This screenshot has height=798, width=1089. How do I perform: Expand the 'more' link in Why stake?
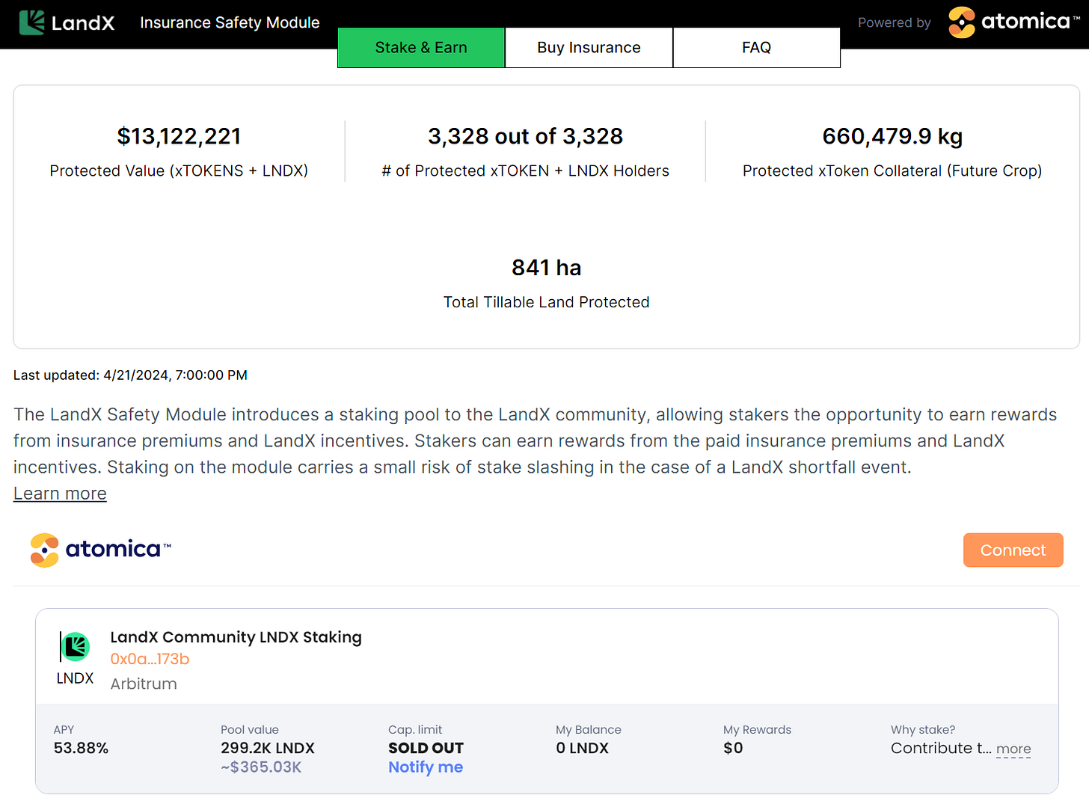1013,749
